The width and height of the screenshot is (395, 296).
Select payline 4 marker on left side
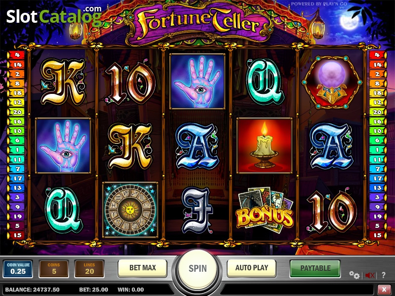(16, 55)
